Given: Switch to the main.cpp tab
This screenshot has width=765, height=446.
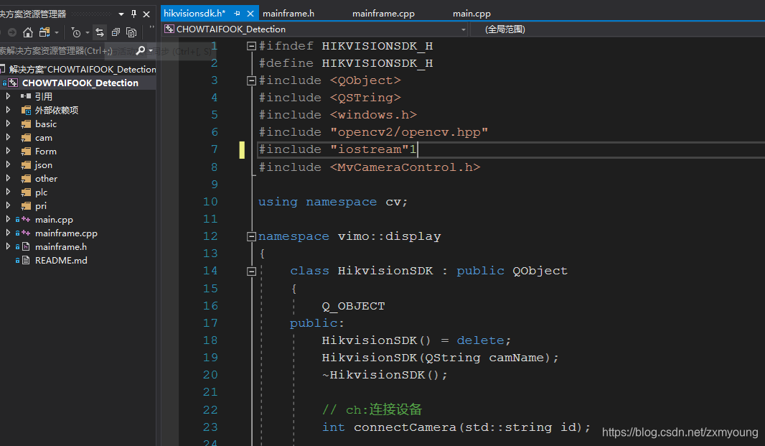Looking at the screenshot, I should pyautogui.click(x=471, y=13).
